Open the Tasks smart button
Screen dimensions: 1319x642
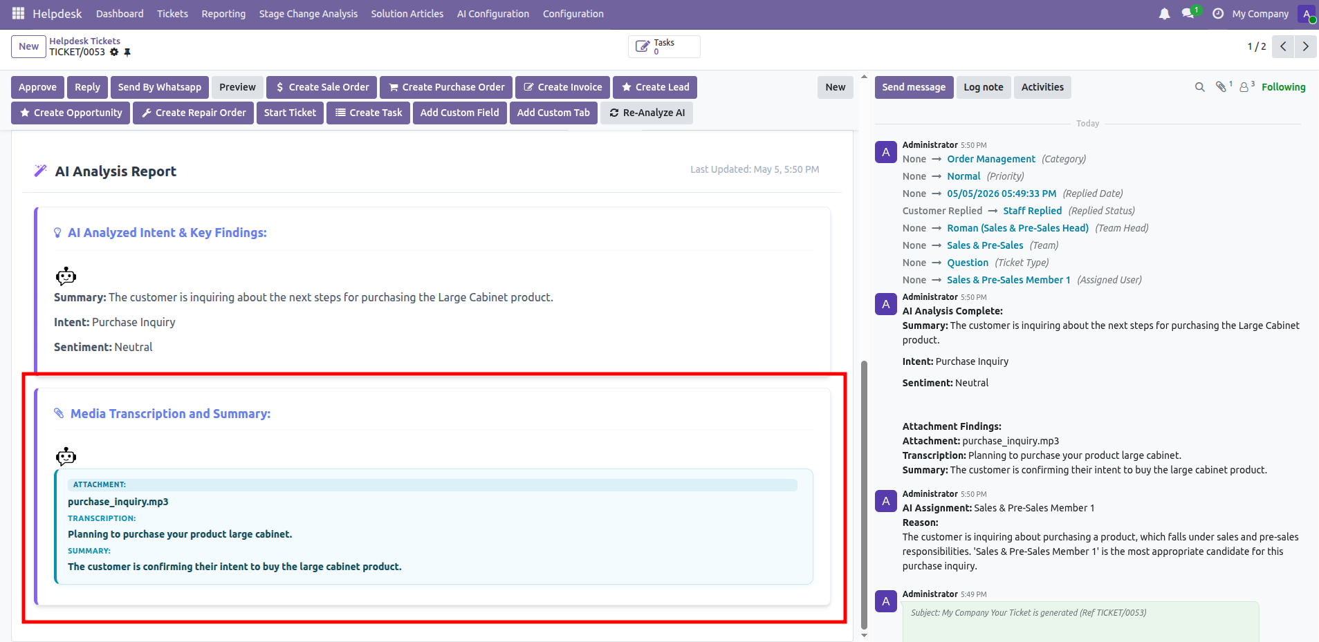tap(664, 46)
